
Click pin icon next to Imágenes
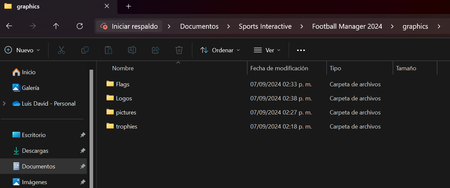[83, 182]
